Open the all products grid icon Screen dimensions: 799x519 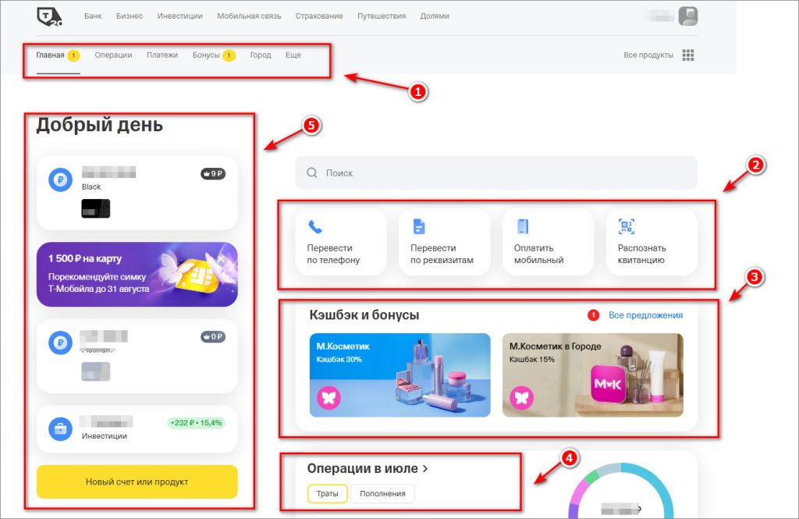688,55
